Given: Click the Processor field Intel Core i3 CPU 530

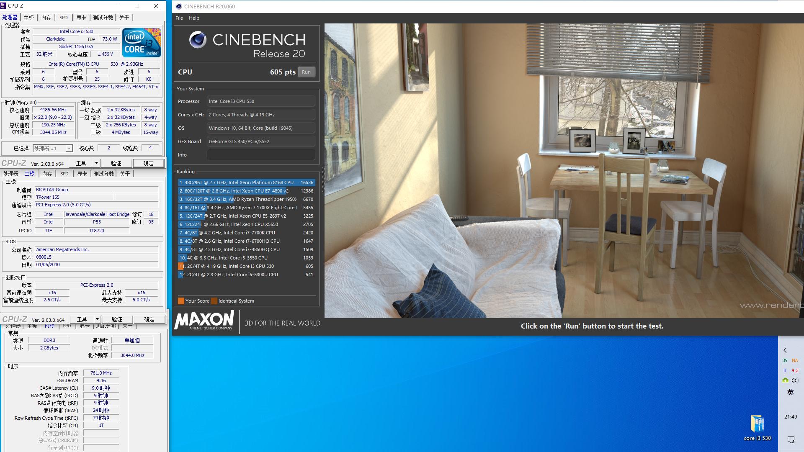Looking at the screenshot, I should click(261, 101).
